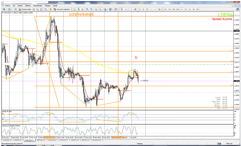
Task: Open the Ver menu
Action: [x=14, y=5]
